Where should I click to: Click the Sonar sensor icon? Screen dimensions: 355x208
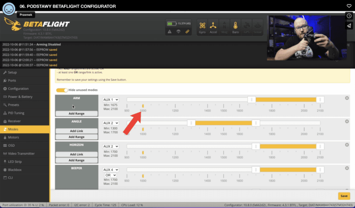click(x=257, y=27)
